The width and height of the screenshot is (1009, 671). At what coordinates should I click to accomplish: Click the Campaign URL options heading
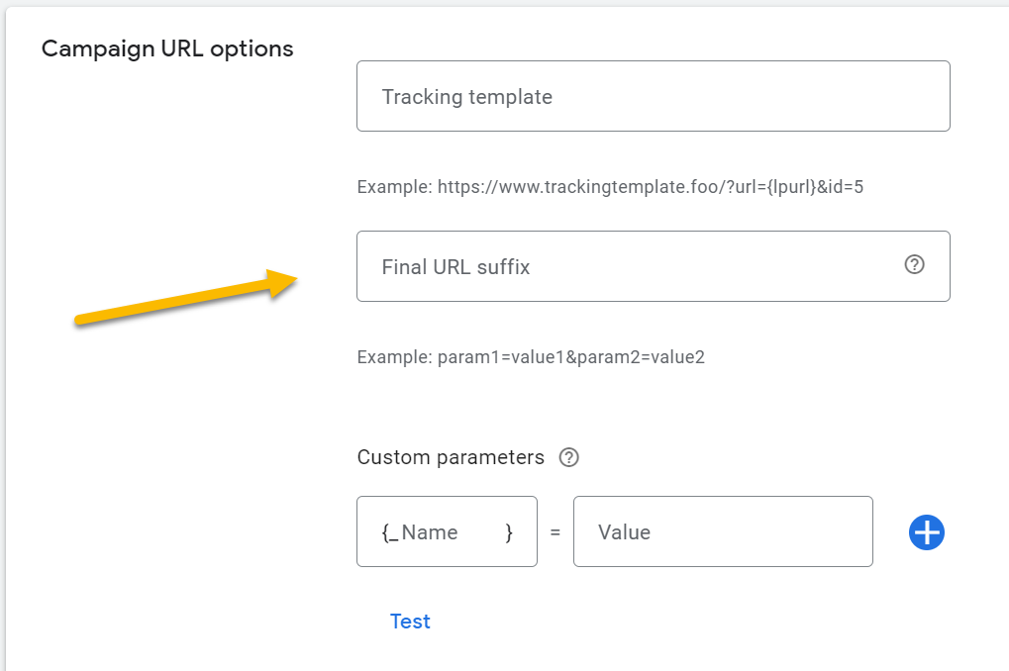tap(167, 48)
